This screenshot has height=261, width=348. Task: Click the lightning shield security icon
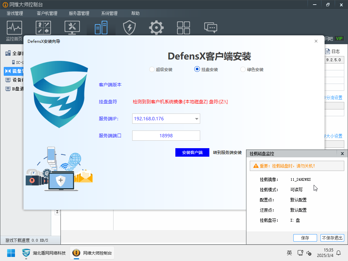pos(129,28)
